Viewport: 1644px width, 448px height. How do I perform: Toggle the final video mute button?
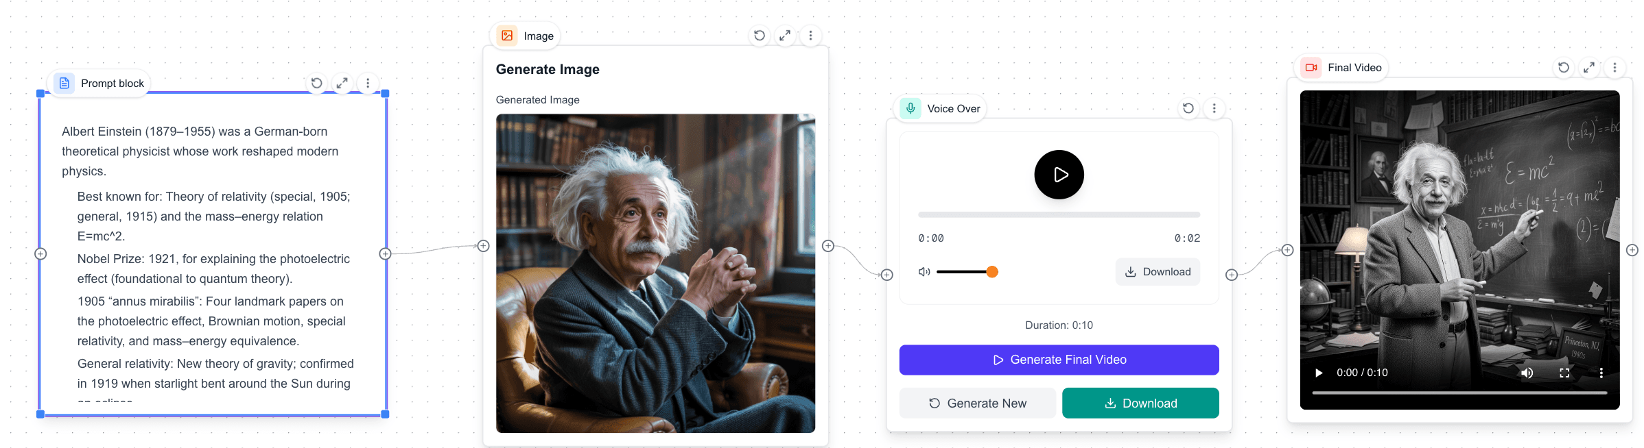click(x=1527, y=373)
